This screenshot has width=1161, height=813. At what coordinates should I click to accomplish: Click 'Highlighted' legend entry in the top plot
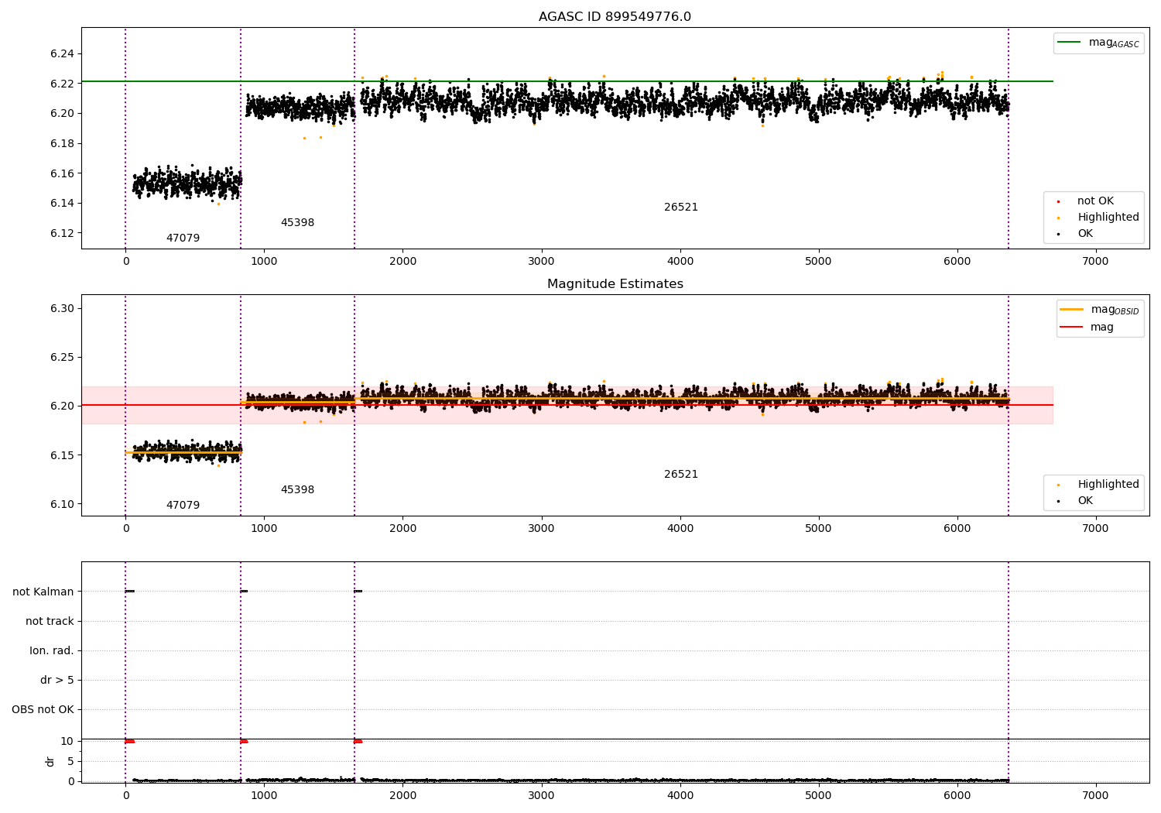coord(1098,218)
